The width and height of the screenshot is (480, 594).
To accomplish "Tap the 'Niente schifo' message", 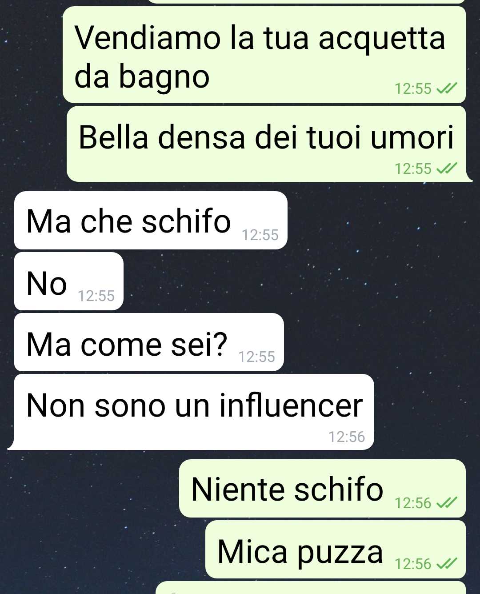I will (x=322, y=489).
